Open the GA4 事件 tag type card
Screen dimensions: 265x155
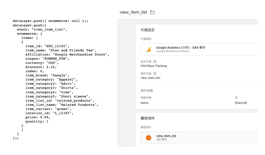199,49
